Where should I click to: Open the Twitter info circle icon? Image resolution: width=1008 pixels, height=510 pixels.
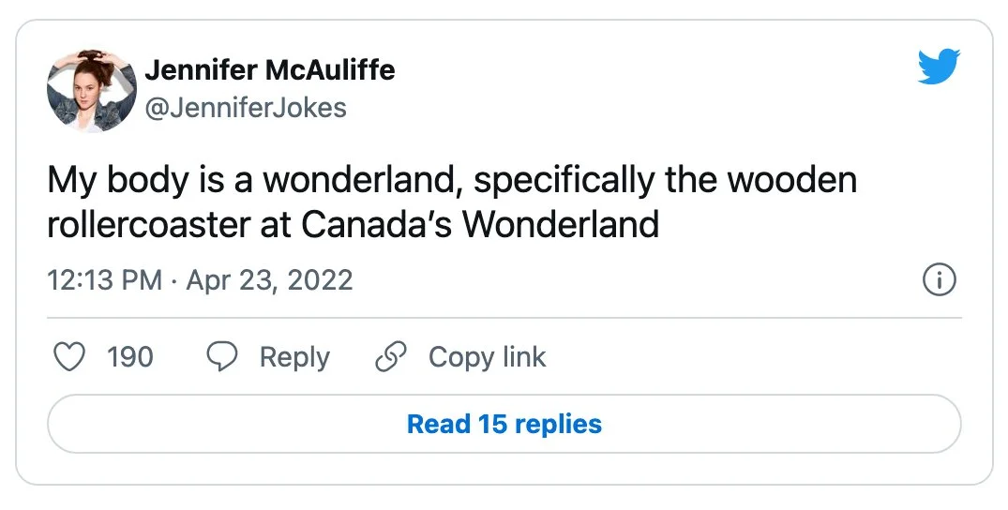tap(939, 279)
